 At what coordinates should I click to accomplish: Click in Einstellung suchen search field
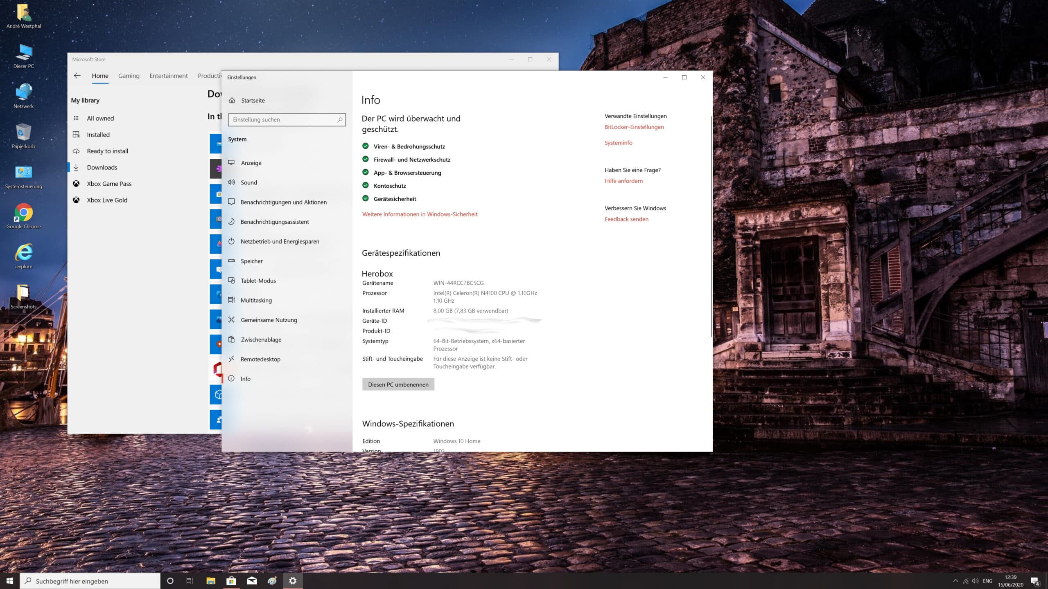[287, 119]
